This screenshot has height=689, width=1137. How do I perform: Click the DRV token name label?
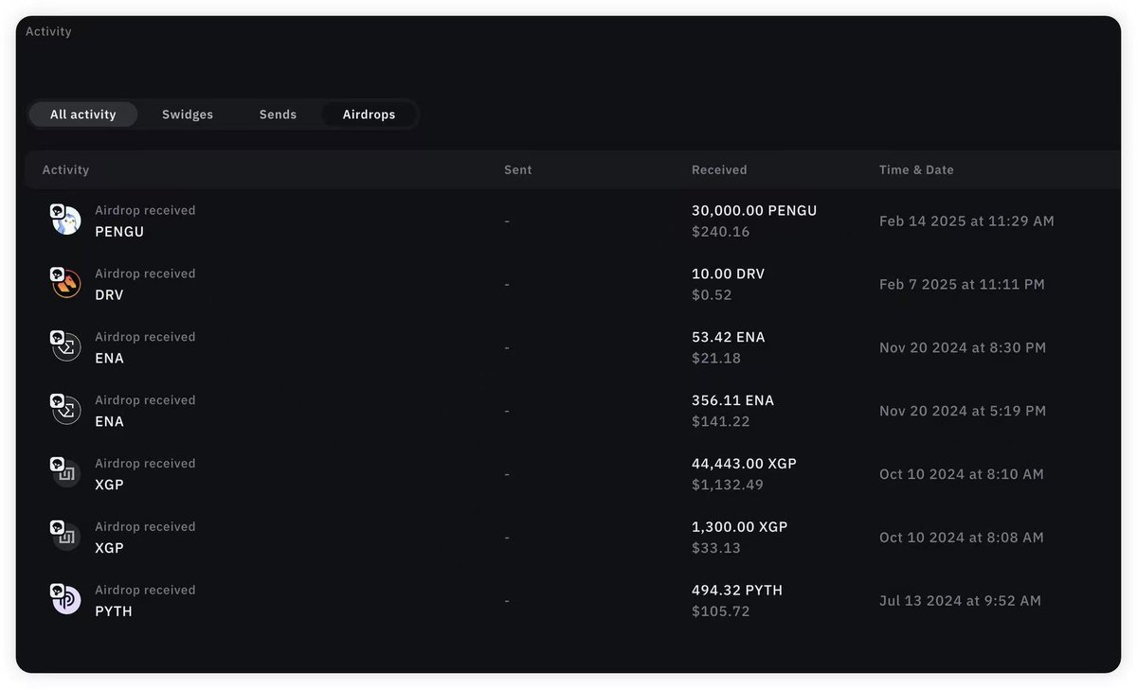click(109, 295)
